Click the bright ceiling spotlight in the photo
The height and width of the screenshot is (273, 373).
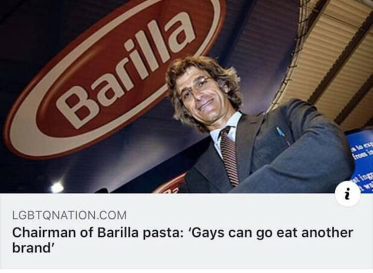[x=57, y=187]
